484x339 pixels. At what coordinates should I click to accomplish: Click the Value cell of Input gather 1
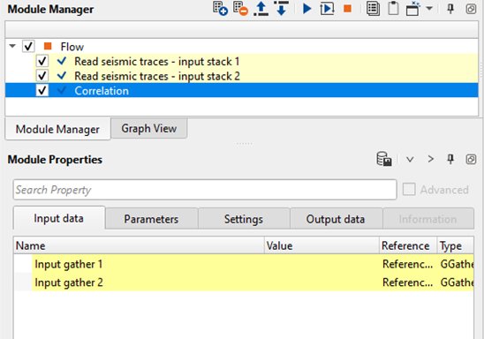322,264
